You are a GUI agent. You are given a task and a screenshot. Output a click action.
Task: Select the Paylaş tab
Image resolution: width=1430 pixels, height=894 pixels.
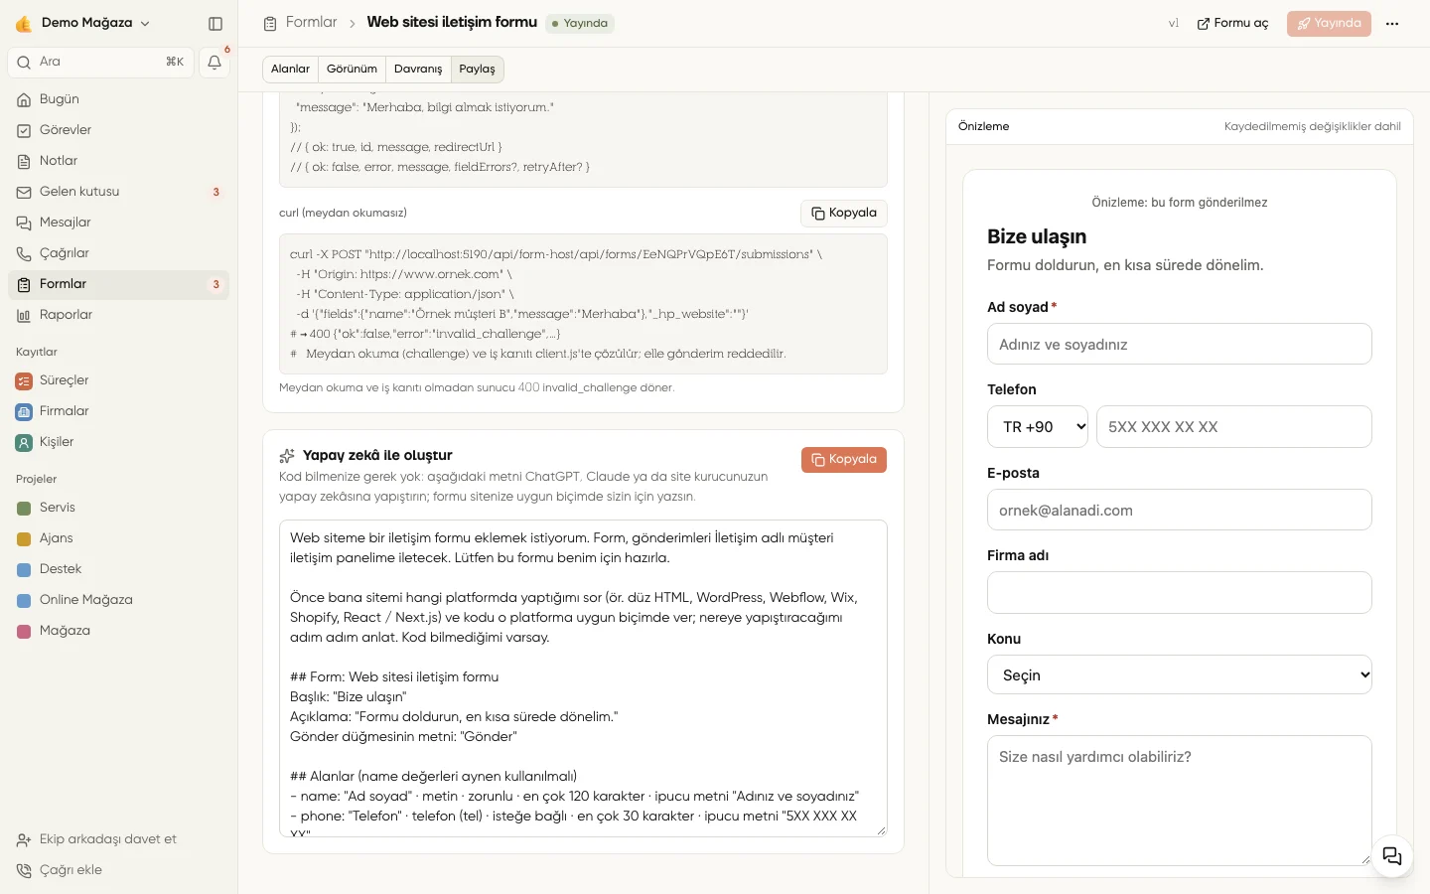(477, 70)
